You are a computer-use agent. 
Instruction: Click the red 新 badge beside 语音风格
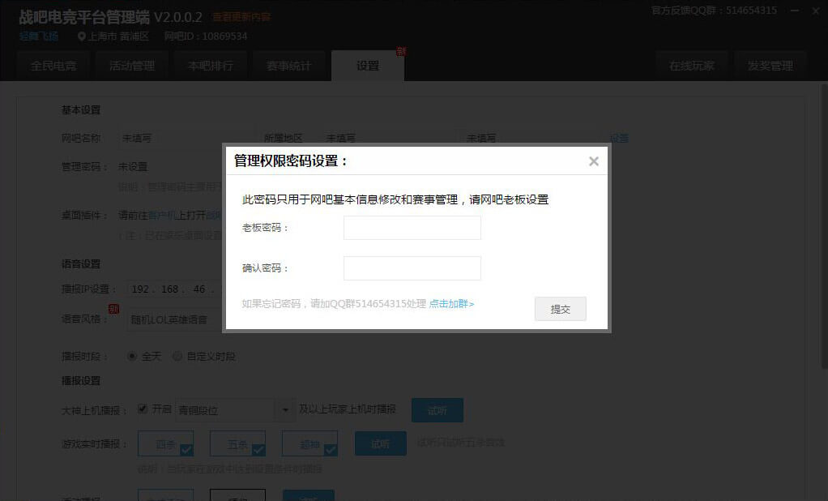(x=113, y=309)
